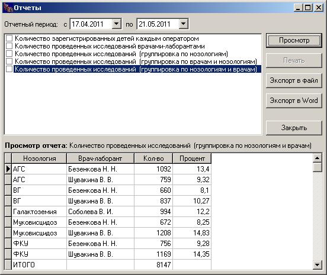Click the start date field 17.04.2011
Screen dimensions: 327x275
click(x=91, y=24)
